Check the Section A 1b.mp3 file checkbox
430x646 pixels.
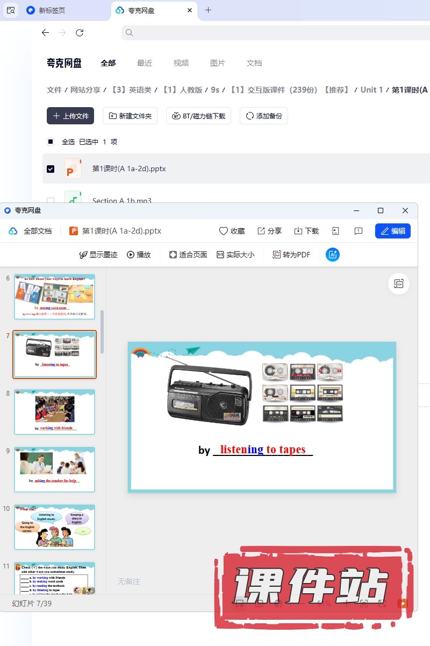click(x=51, y=201)
